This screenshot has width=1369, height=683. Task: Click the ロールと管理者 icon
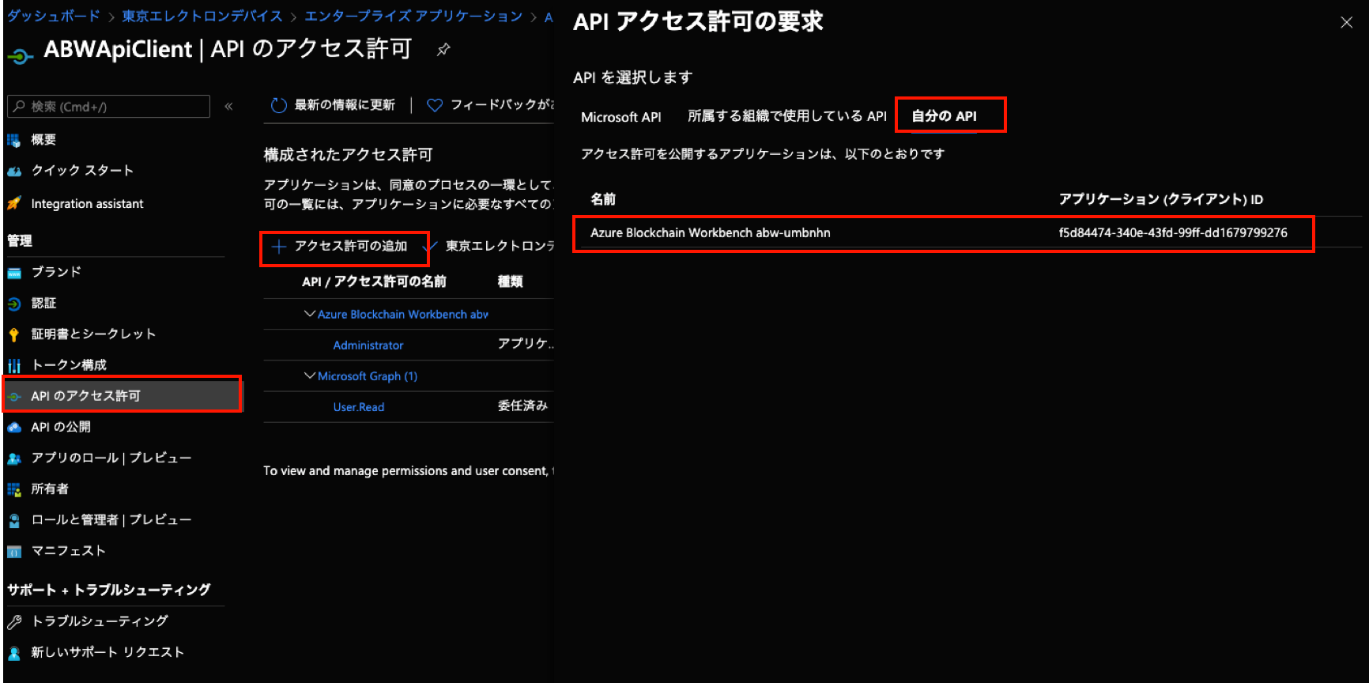14,520
